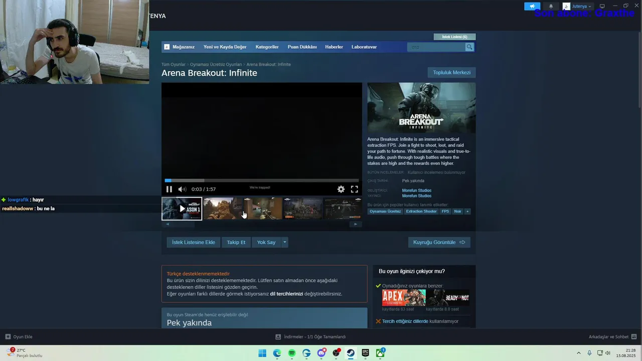Open Steam announcements megaphone icon
This screenshot has width=642, height=361.
coord(532,7)
